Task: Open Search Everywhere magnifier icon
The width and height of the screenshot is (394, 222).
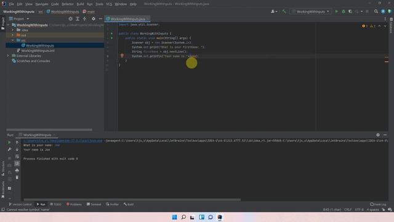Action: point(376,11)
